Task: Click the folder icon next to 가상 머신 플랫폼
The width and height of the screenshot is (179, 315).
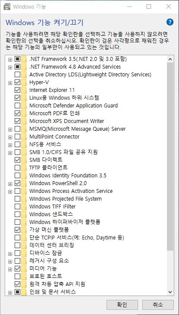Action: point(24,230)
